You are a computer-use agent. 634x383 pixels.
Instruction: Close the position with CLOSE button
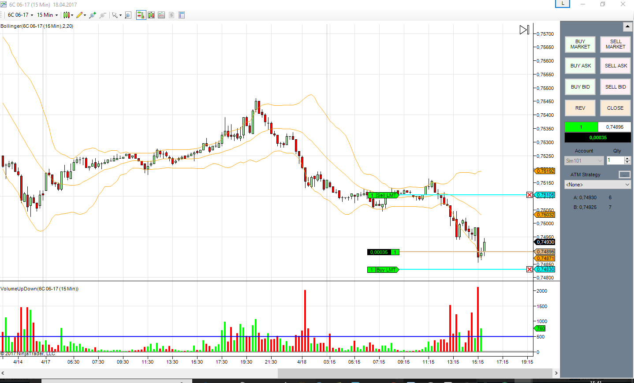coord(615,108)
